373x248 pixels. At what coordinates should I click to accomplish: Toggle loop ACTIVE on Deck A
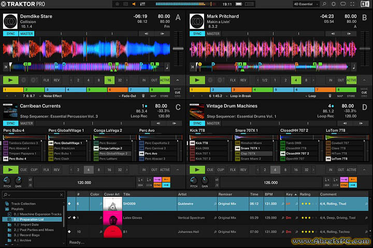tap(165, 80)
